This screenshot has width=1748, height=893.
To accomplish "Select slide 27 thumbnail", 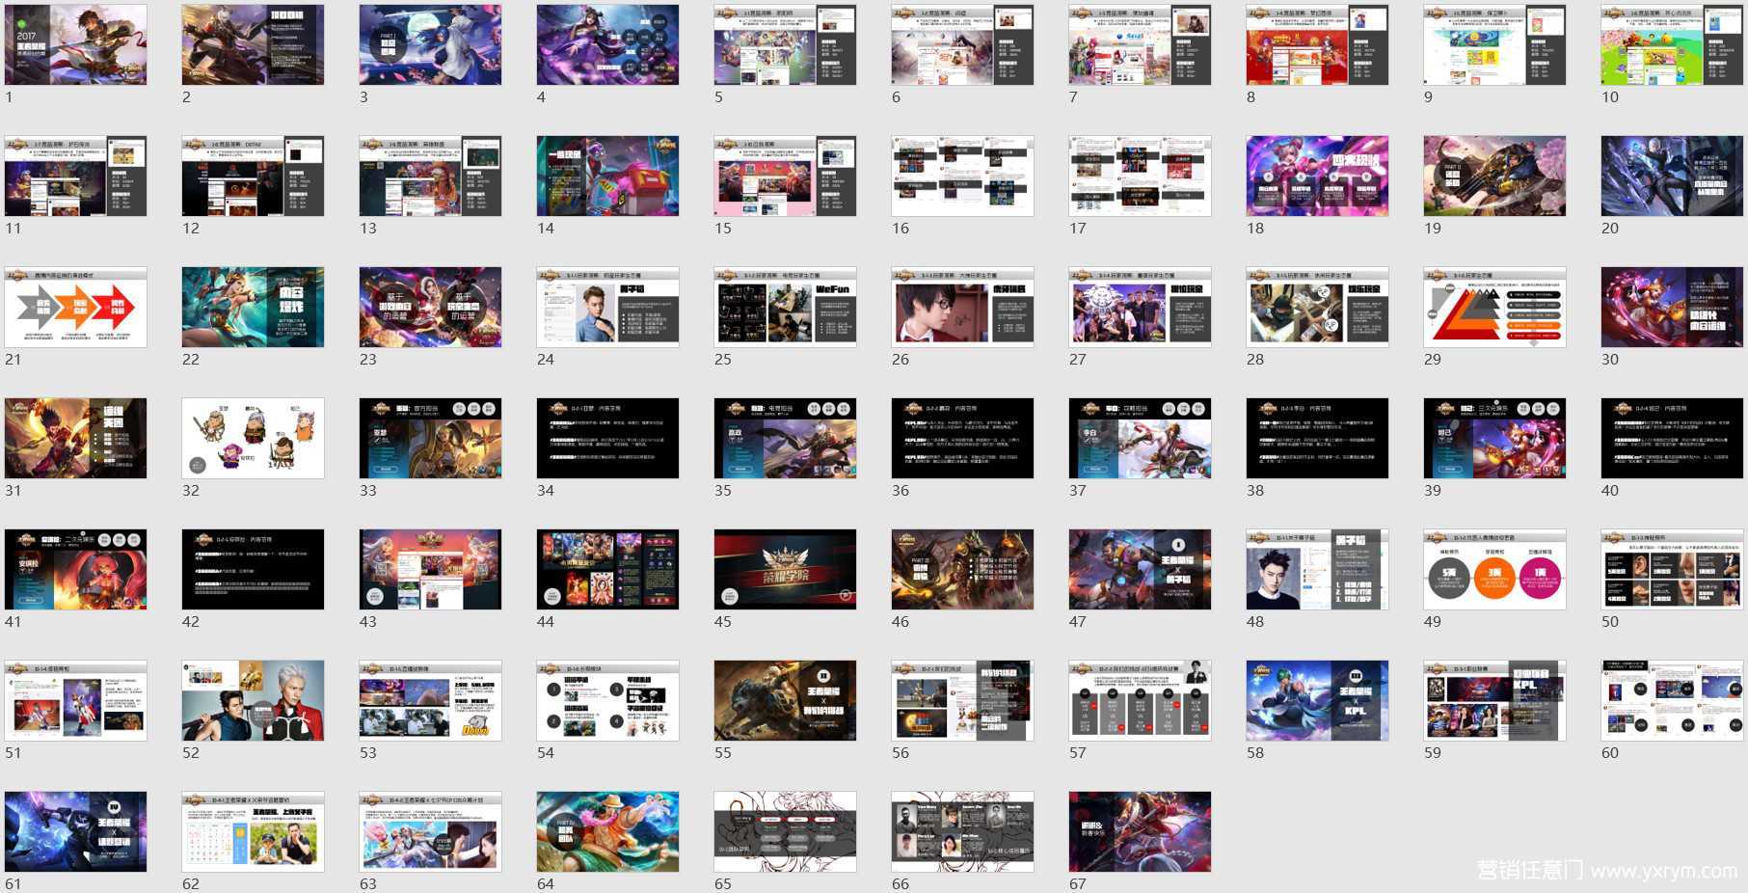I will tap(1140, 307).
